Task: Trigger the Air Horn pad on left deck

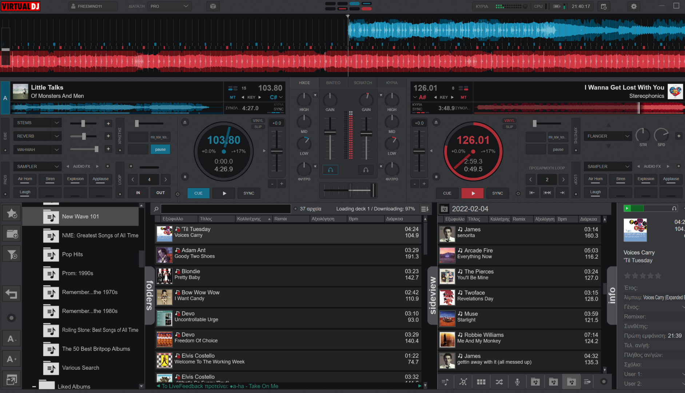Action: [x=25, y=179]
